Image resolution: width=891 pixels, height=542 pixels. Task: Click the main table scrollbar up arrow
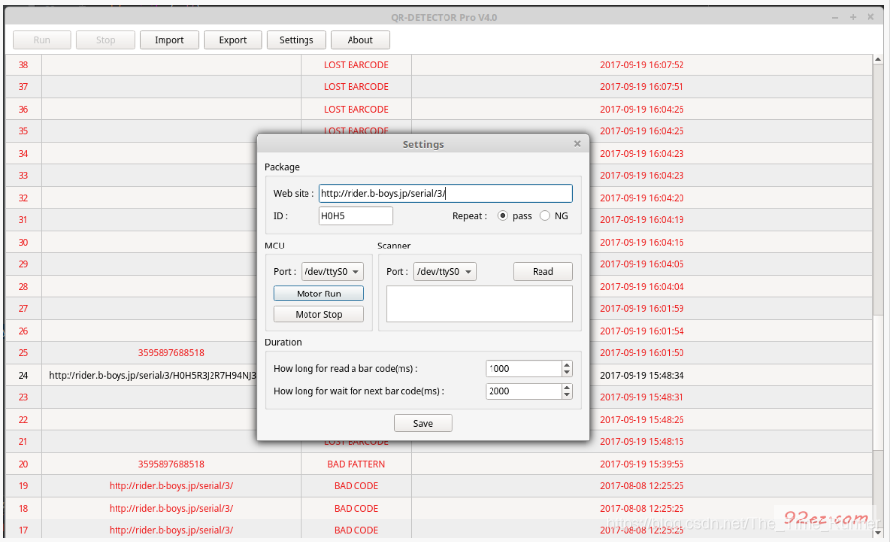point(878,59)
